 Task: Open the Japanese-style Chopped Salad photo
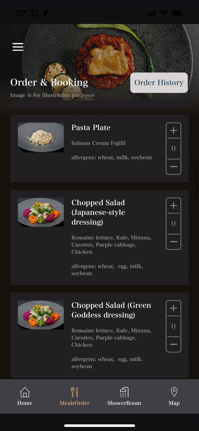[x=41, y=212]
